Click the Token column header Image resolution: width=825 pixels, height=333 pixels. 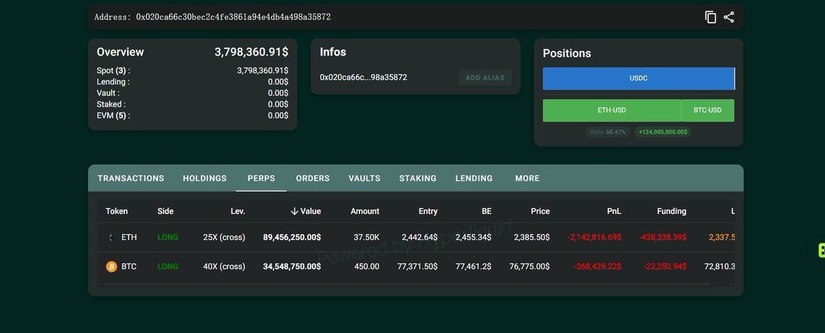(x=117, y=211)
